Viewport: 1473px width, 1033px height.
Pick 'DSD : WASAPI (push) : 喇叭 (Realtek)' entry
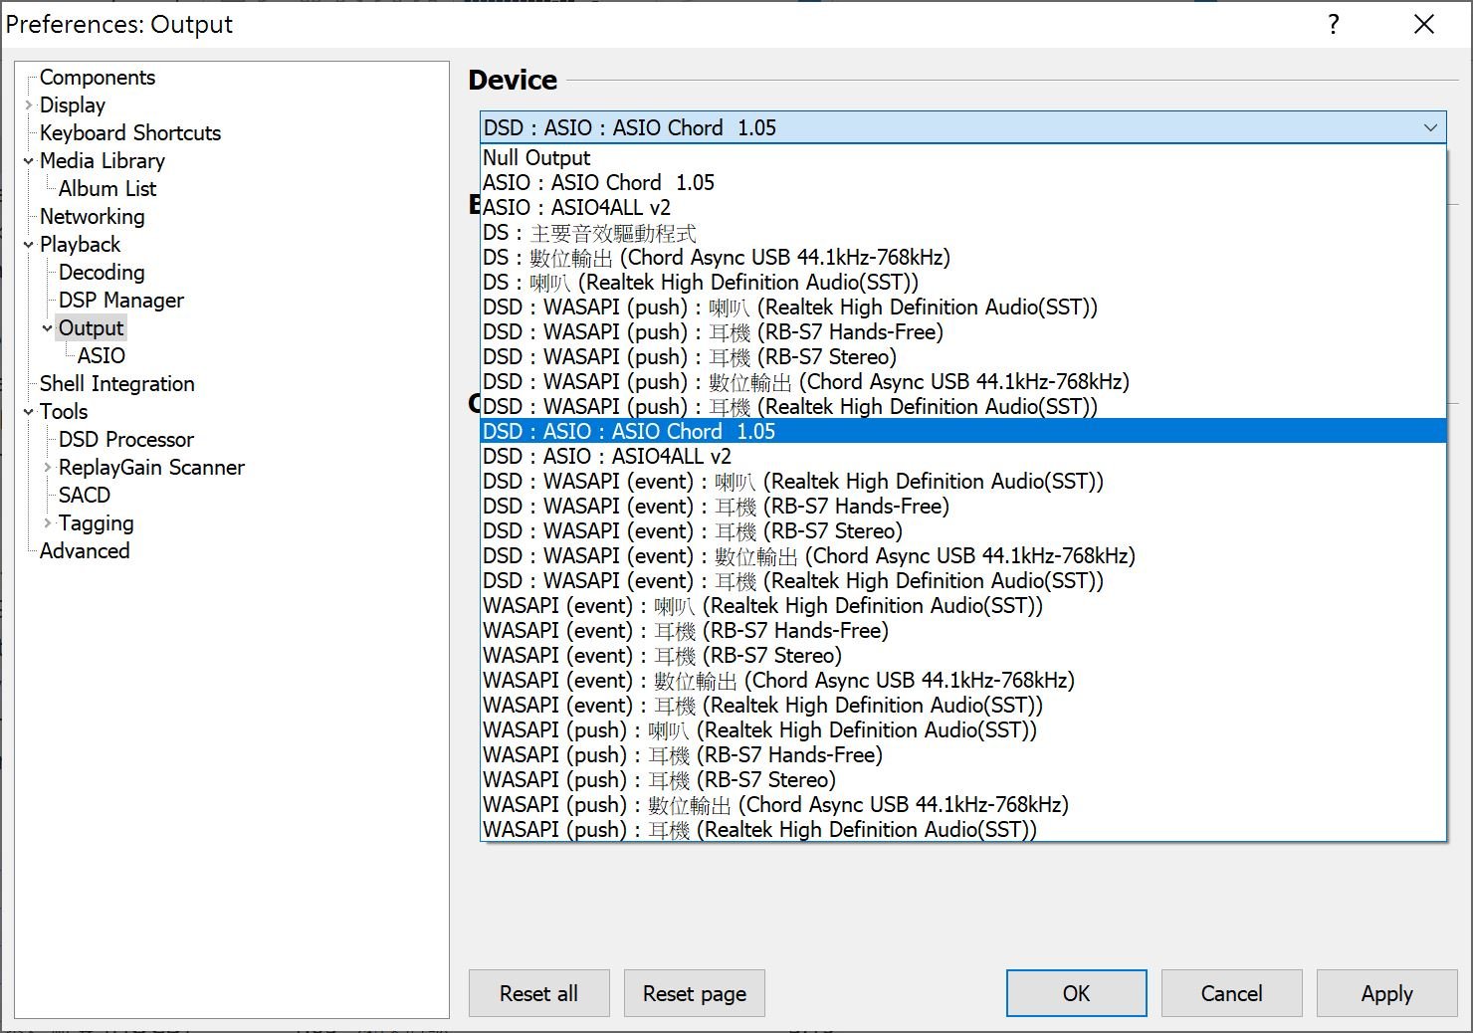pyautogui.click(x=962, y=307)
